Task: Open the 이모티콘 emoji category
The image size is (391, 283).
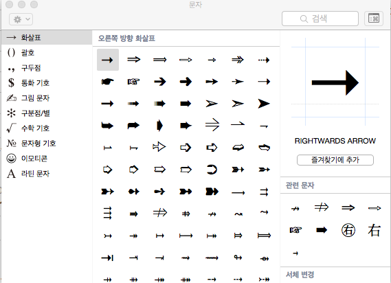Action: [47, 159]
